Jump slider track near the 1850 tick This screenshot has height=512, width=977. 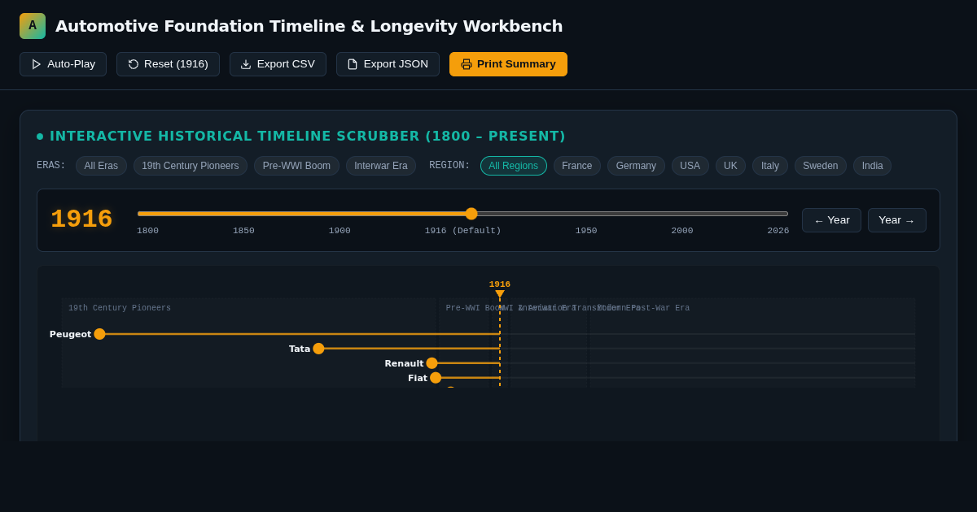point(243,214)
